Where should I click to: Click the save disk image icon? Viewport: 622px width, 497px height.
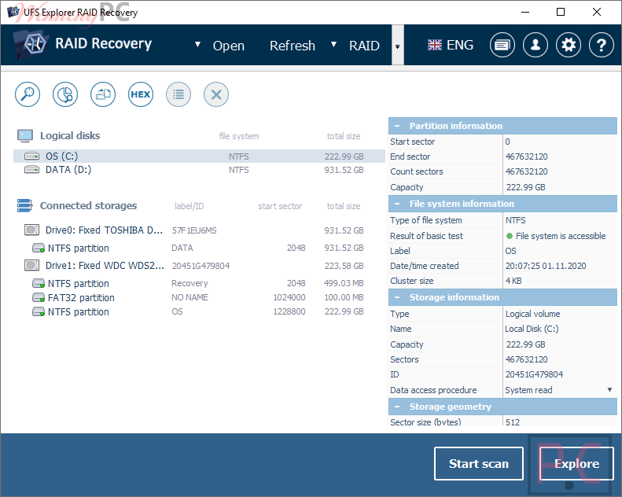pyautogui.click(x=103, y=94)
